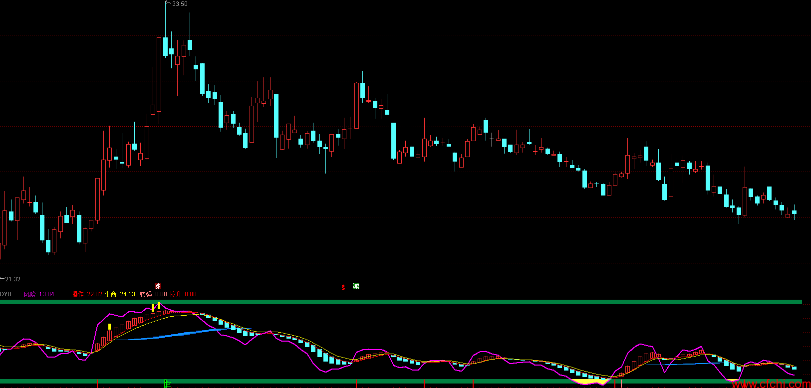This screenshot has width=811, height=388.
Task: Click the red $ marker beside 减
Action: (x=343, y=287)
